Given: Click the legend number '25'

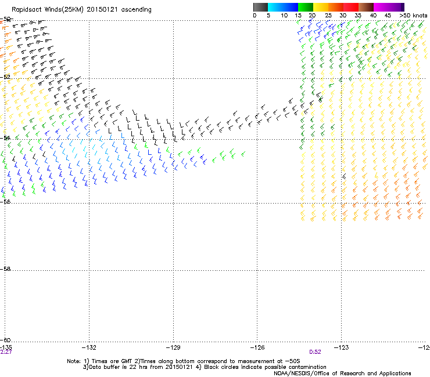Looking at the screenshot, I should point(328,16).
